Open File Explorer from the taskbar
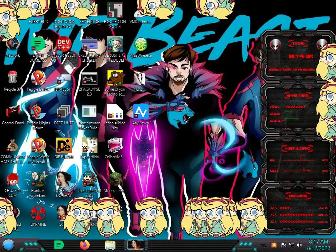This screenshot has width=336, height=252. (x=110, y=245)
